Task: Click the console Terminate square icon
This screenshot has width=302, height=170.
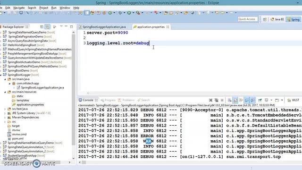Action: 222,100
